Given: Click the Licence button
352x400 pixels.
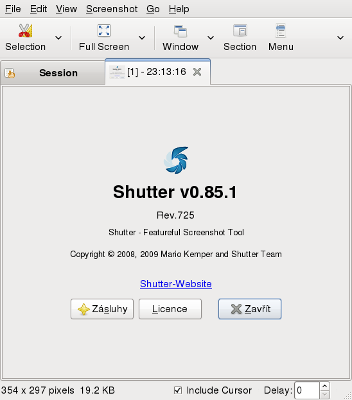Looking at the screenshot, I should pos(170,309).
